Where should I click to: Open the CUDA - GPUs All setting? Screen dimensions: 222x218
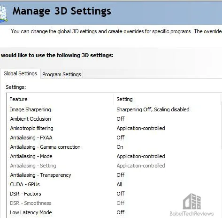point(119,184)
